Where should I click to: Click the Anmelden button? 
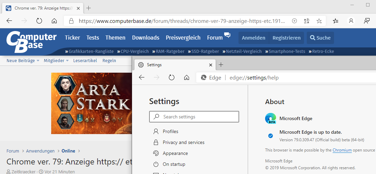pos(254,38)
